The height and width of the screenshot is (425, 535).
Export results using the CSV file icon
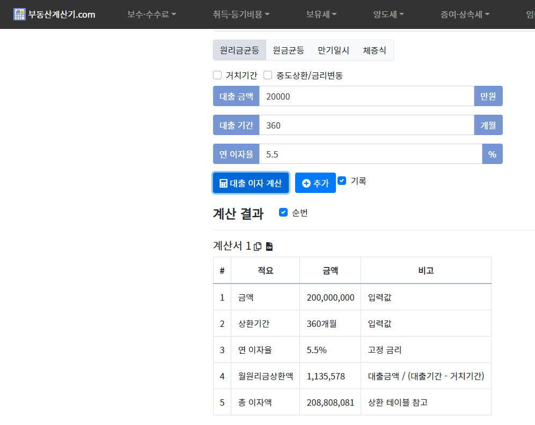pos(269,246)
